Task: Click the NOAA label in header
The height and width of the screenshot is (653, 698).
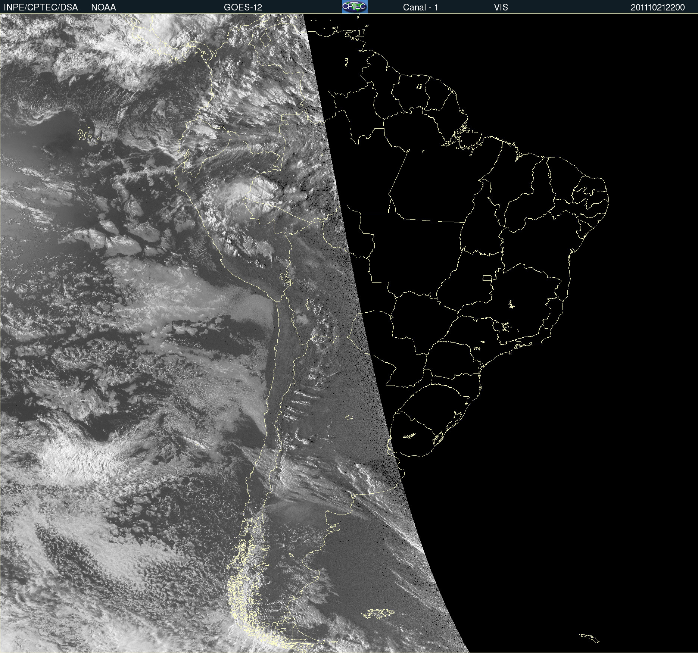Action: (103, 7)
